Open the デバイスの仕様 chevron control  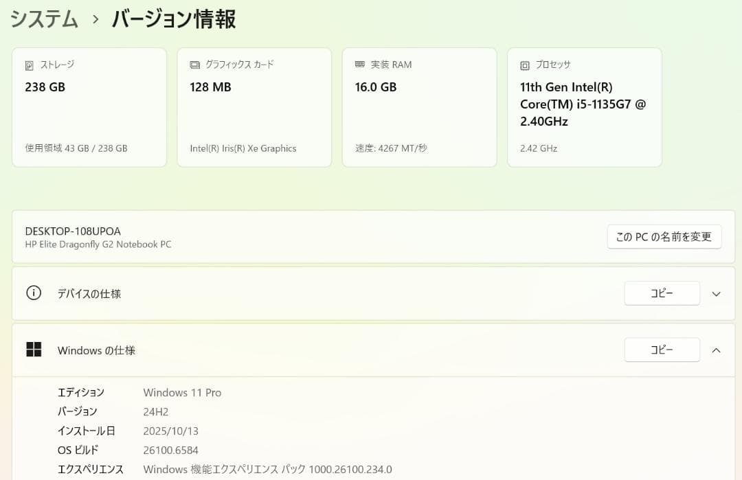(x=716, y=293)
